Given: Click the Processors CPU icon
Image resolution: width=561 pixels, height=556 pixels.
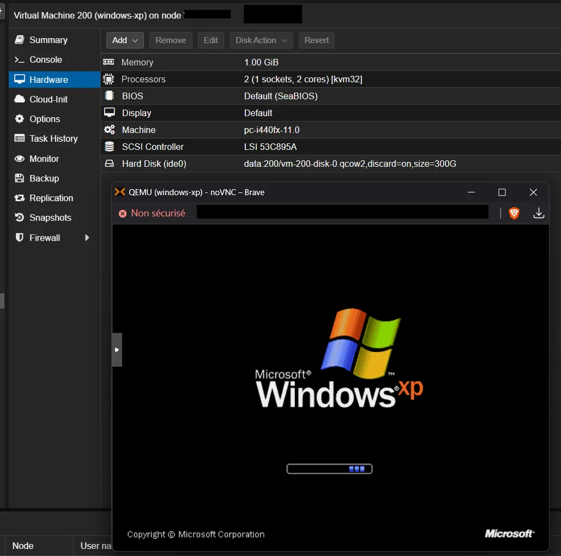Looking at the screenshot, I should point(108,79).
